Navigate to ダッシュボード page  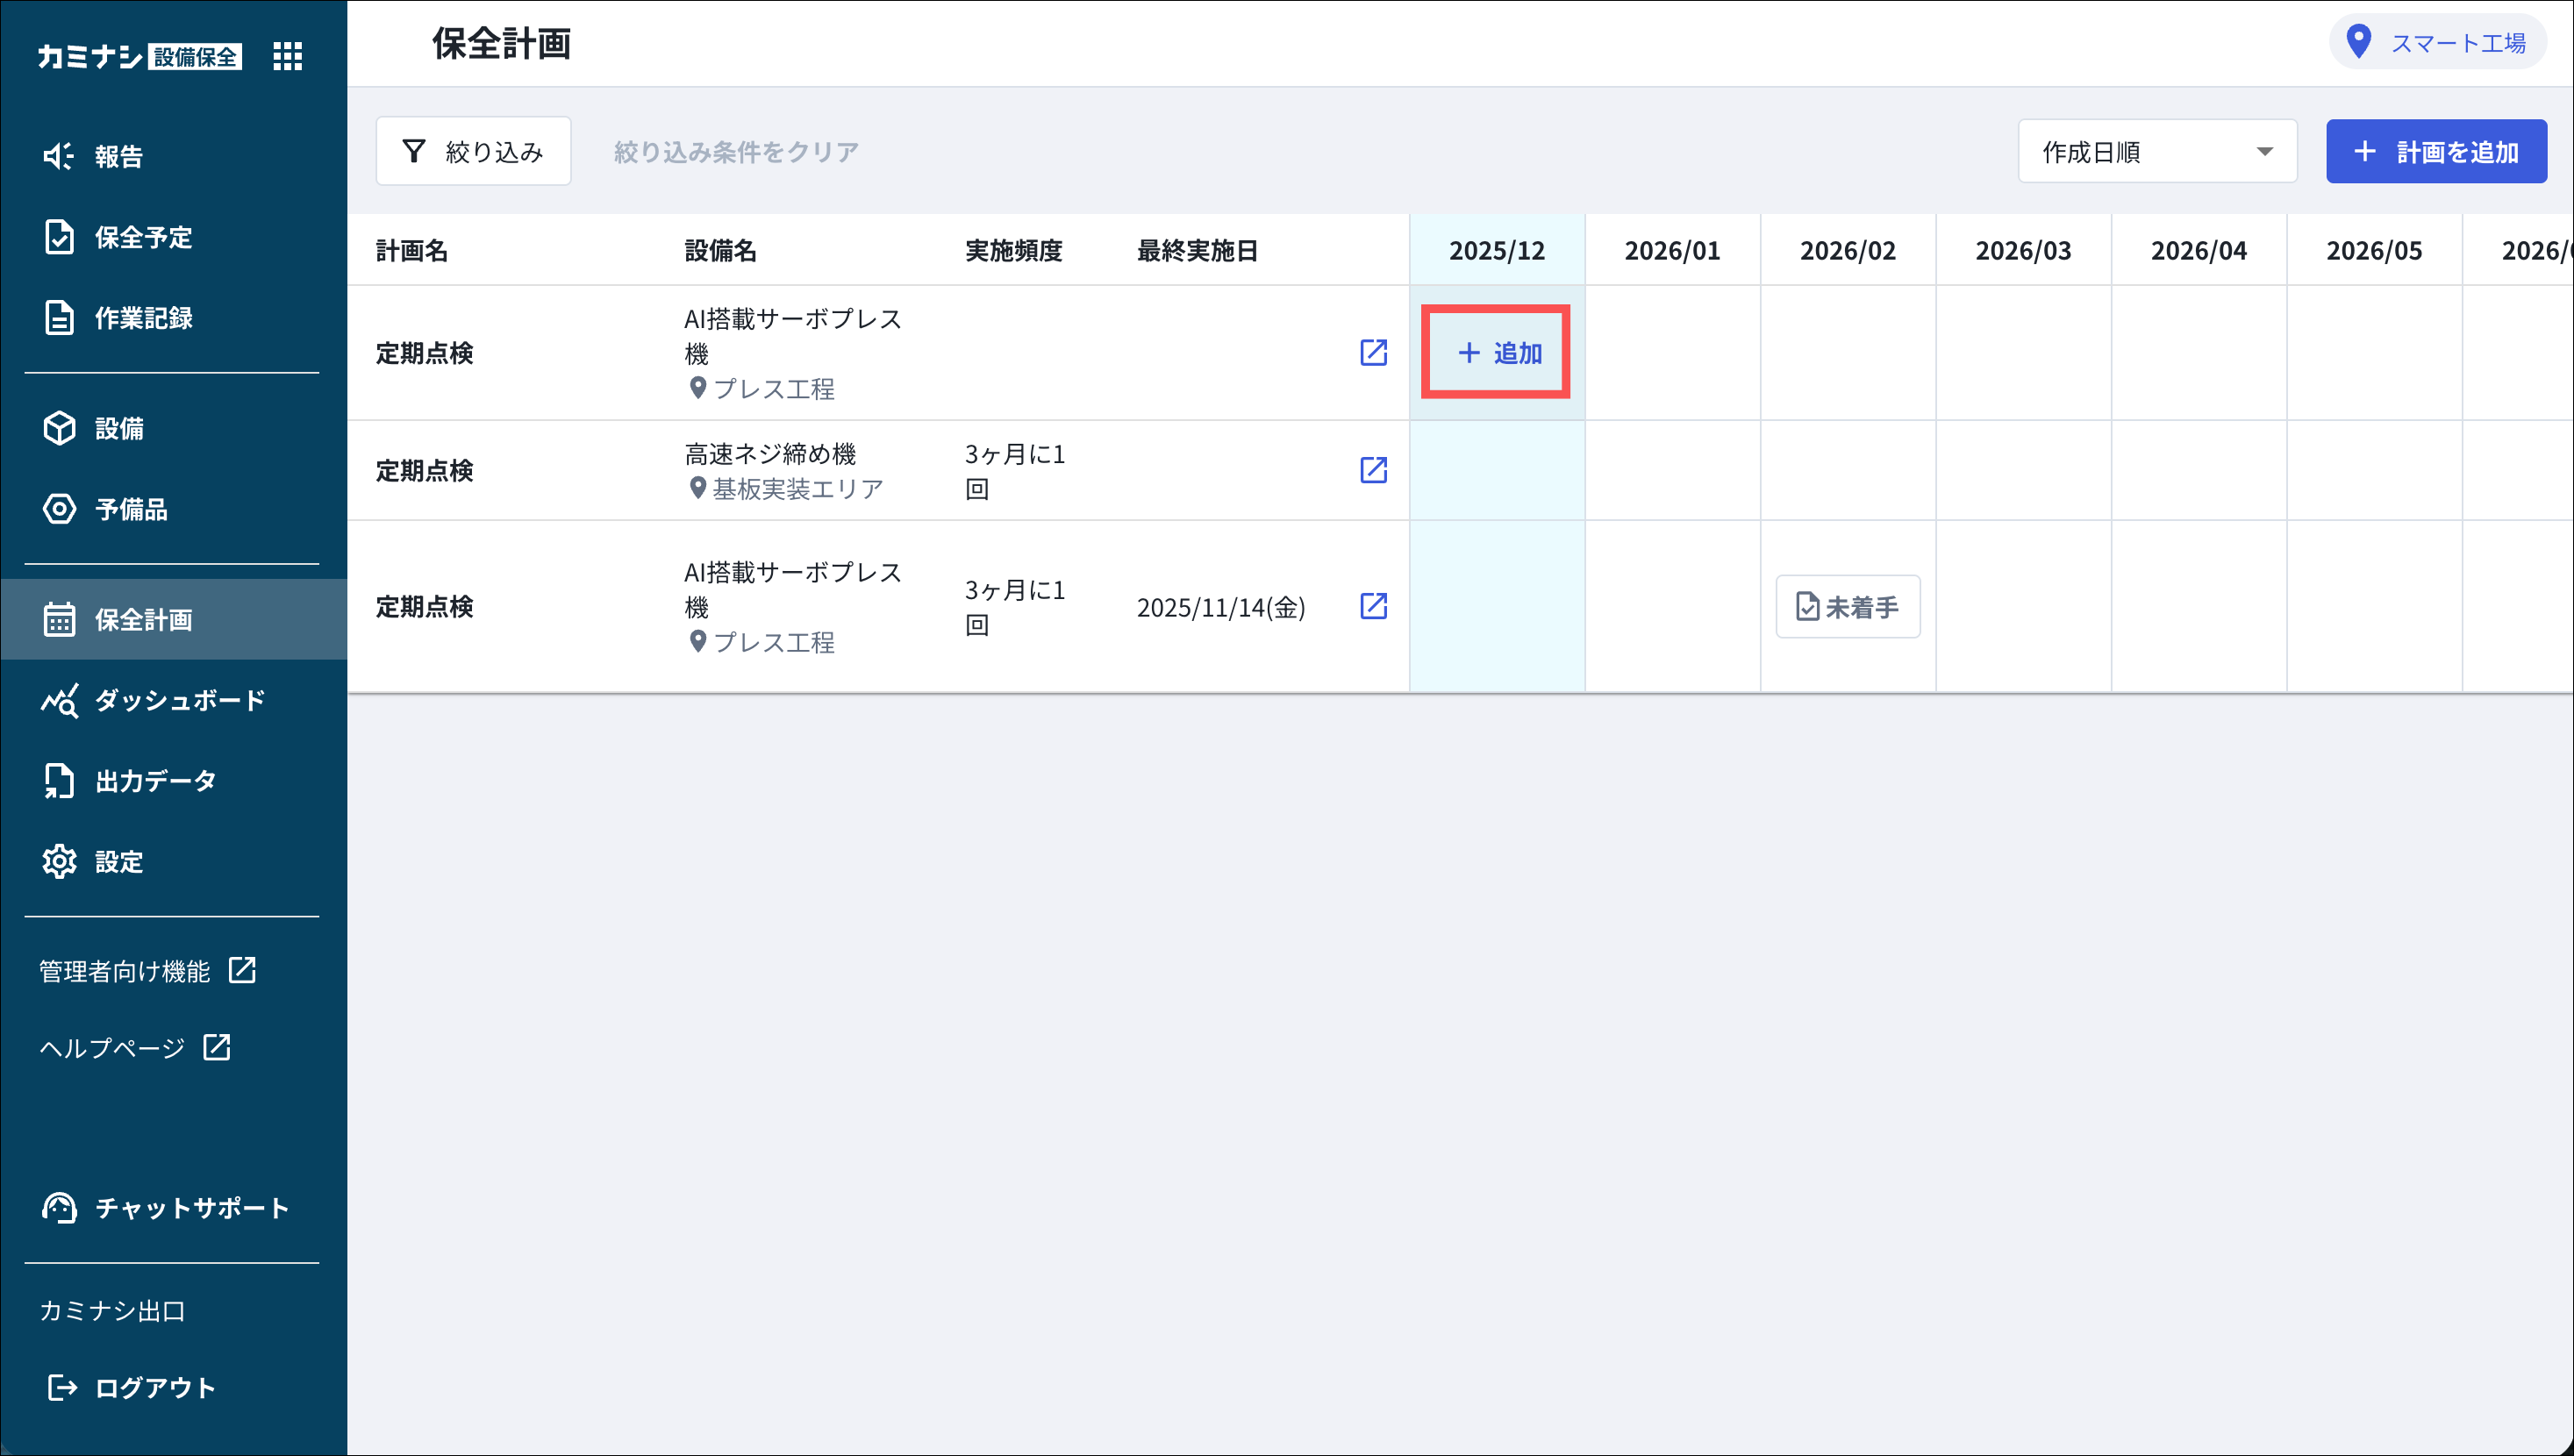[178, 700]
